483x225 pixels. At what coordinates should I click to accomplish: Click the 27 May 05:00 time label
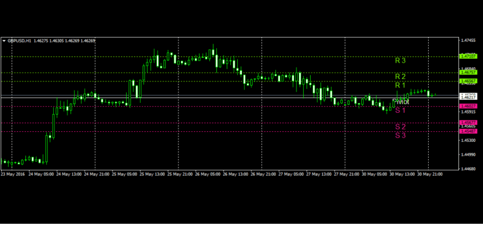[x=291, y=174]
